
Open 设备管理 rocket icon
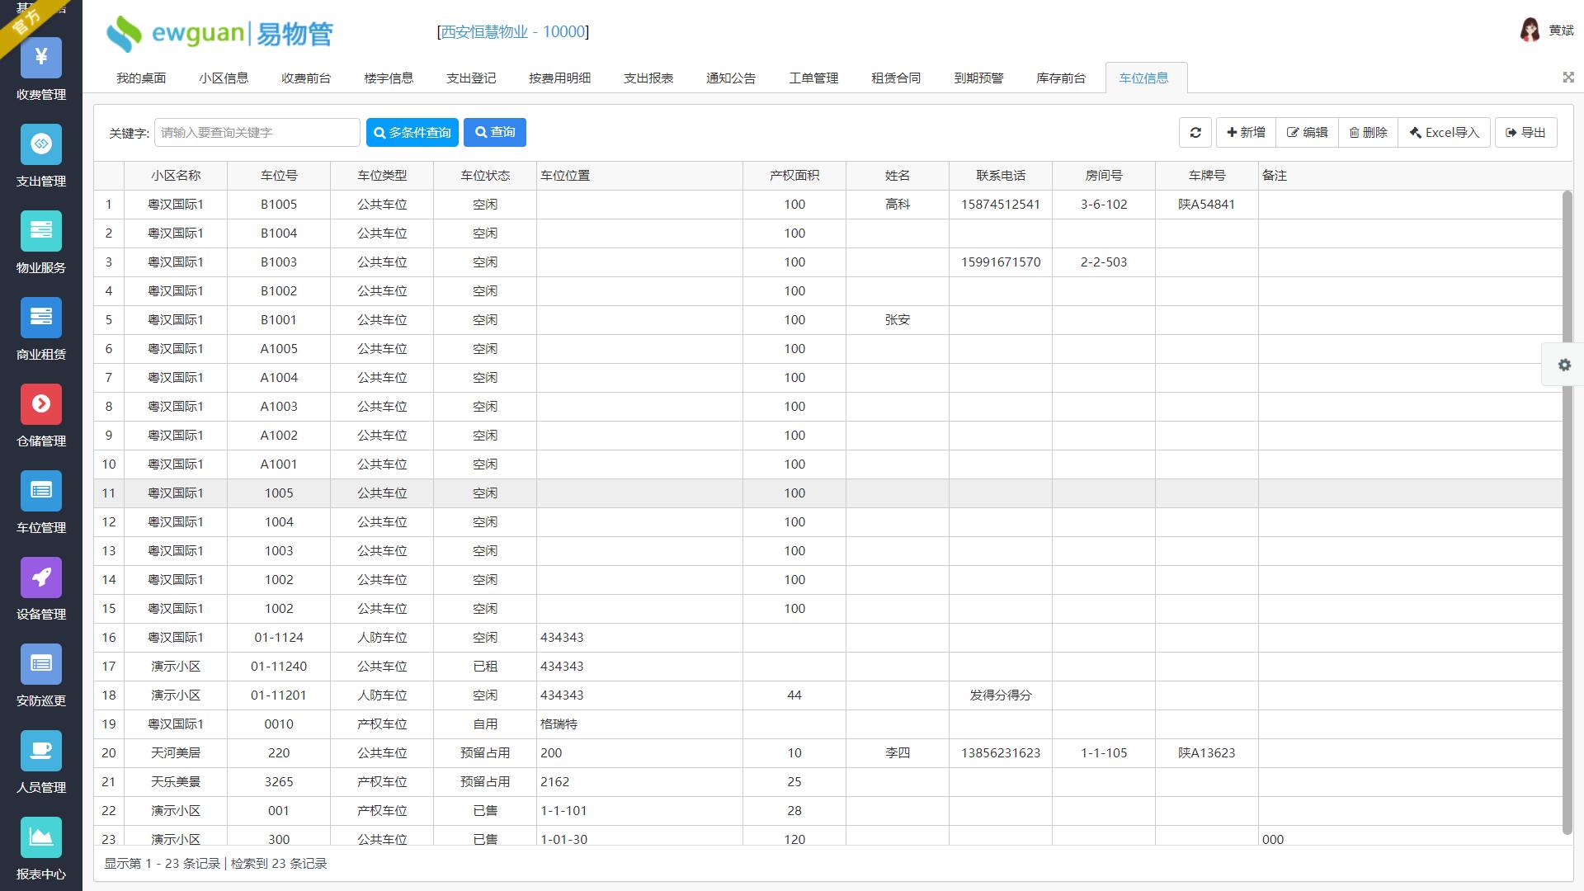tap(41, 577)
